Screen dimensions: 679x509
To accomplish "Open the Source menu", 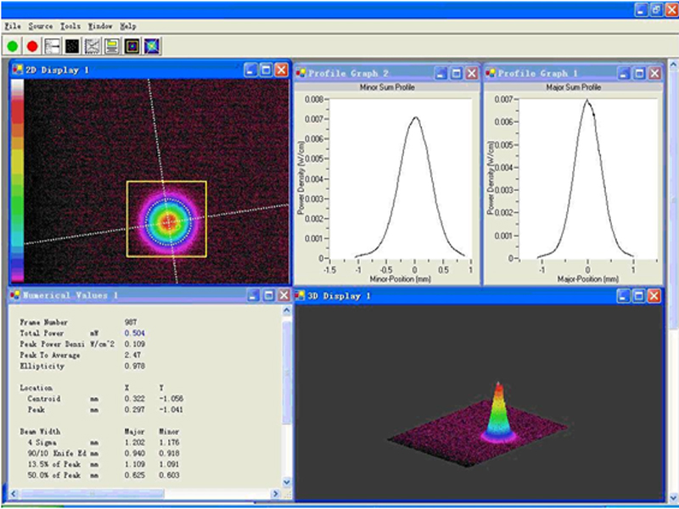I will (40, 26).
